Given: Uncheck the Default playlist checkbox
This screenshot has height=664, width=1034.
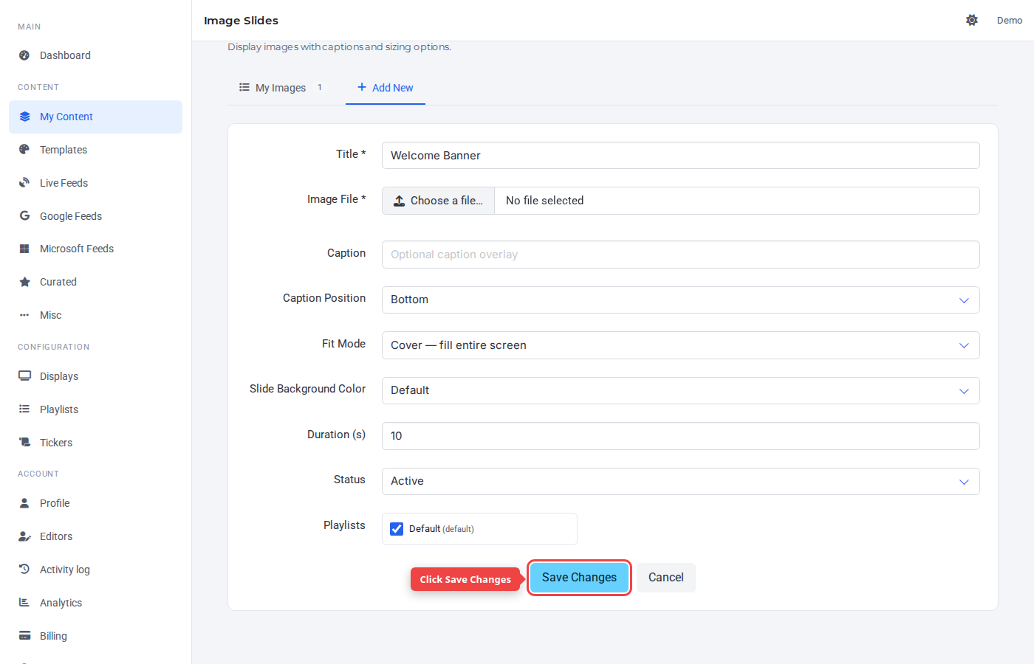Looking at the screenshot, I should [397, 529].
